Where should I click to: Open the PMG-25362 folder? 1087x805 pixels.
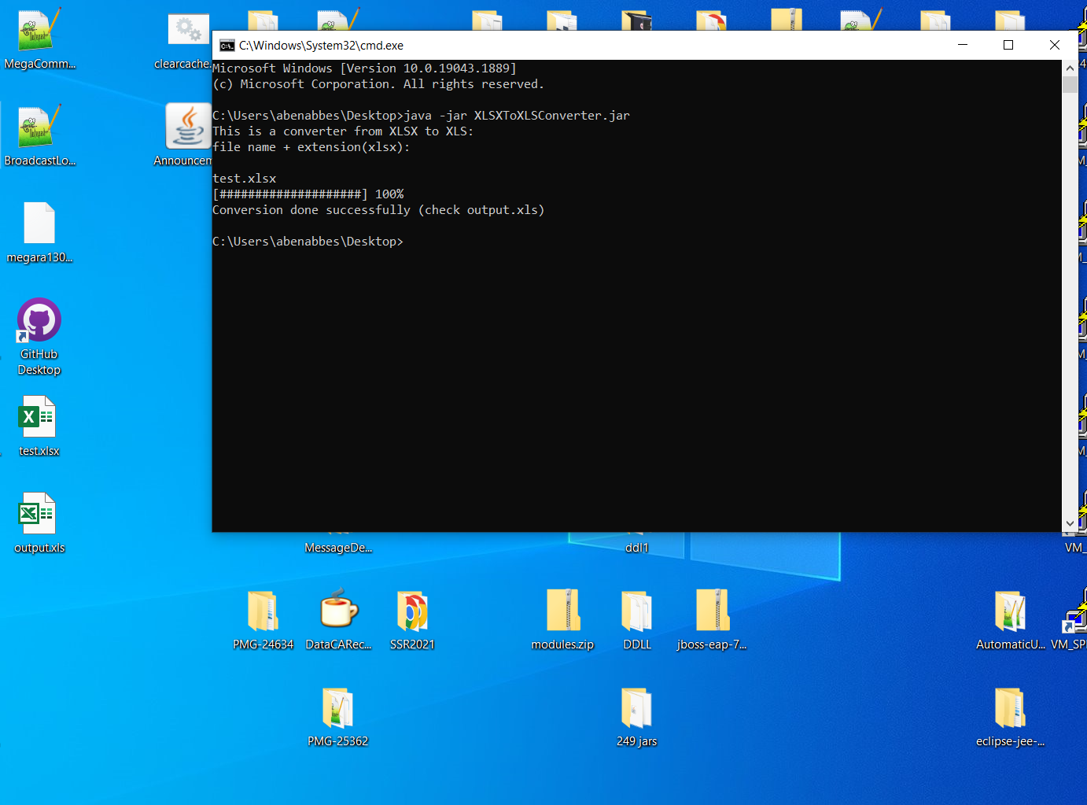pos(338,708)
